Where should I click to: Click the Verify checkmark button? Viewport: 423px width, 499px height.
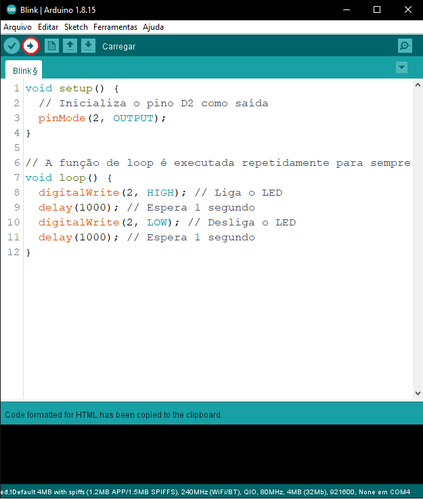[12, 46]
